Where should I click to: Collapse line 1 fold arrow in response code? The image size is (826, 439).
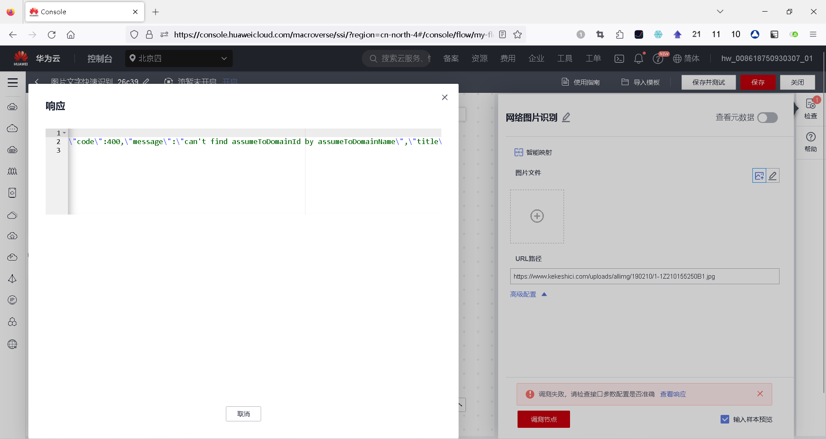pos(65,133)
